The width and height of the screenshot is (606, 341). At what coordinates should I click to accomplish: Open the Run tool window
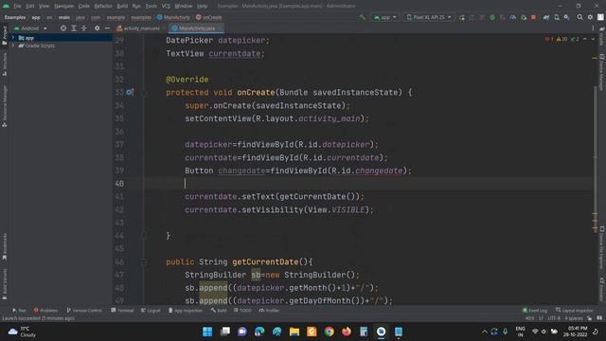[x=19, y=311]
